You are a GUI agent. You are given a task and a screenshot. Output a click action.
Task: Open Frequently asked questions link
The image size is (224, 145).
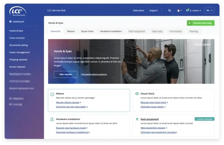tap(94, 74)
